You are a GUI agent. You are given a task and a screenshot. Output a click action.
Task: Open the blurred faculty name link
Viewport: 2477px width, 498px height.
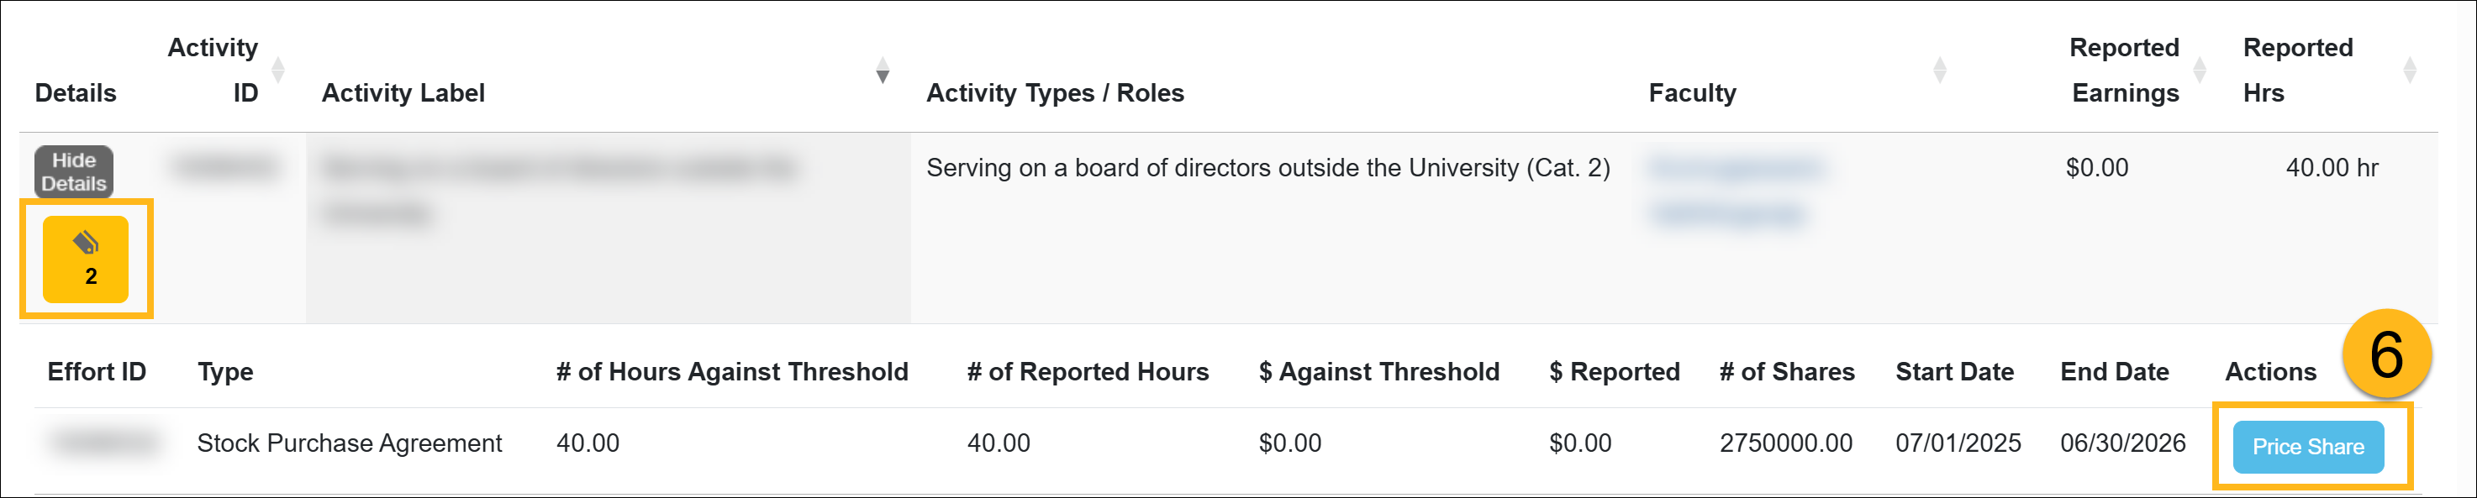pos(1734,169)
